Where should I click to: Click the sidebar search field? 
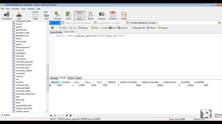click(x=24, y=115)
